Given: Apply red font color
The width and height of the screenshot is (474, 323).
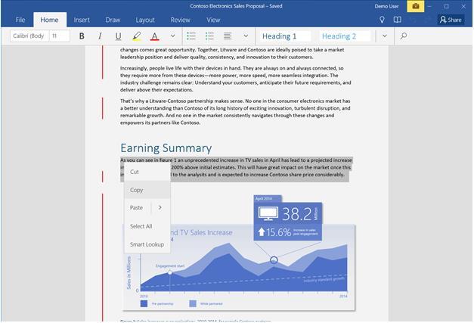Looking at the screenshot, I should (x=154, y=36).
